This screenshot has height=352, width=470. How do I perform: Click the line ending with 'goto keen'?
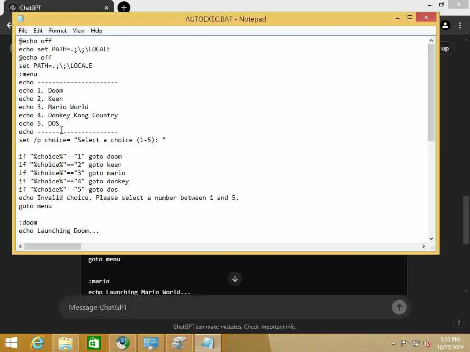coord(70,165)
